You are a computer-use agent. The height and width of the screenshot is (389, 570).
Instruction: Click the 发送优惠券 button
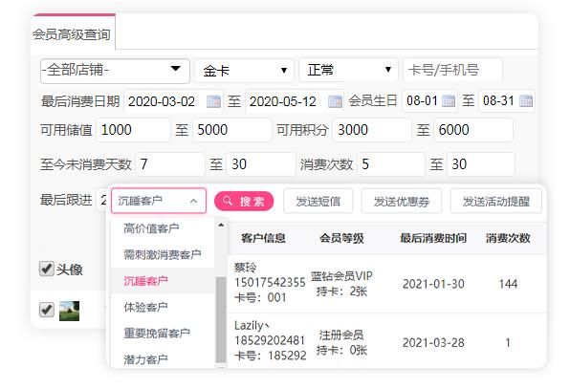point(402,201)
